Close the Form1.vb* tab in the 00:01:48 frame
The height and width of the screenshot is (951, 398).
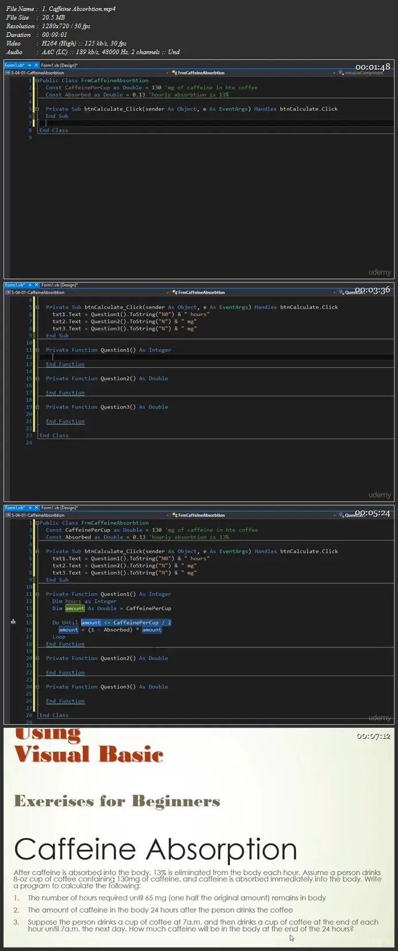37,65
